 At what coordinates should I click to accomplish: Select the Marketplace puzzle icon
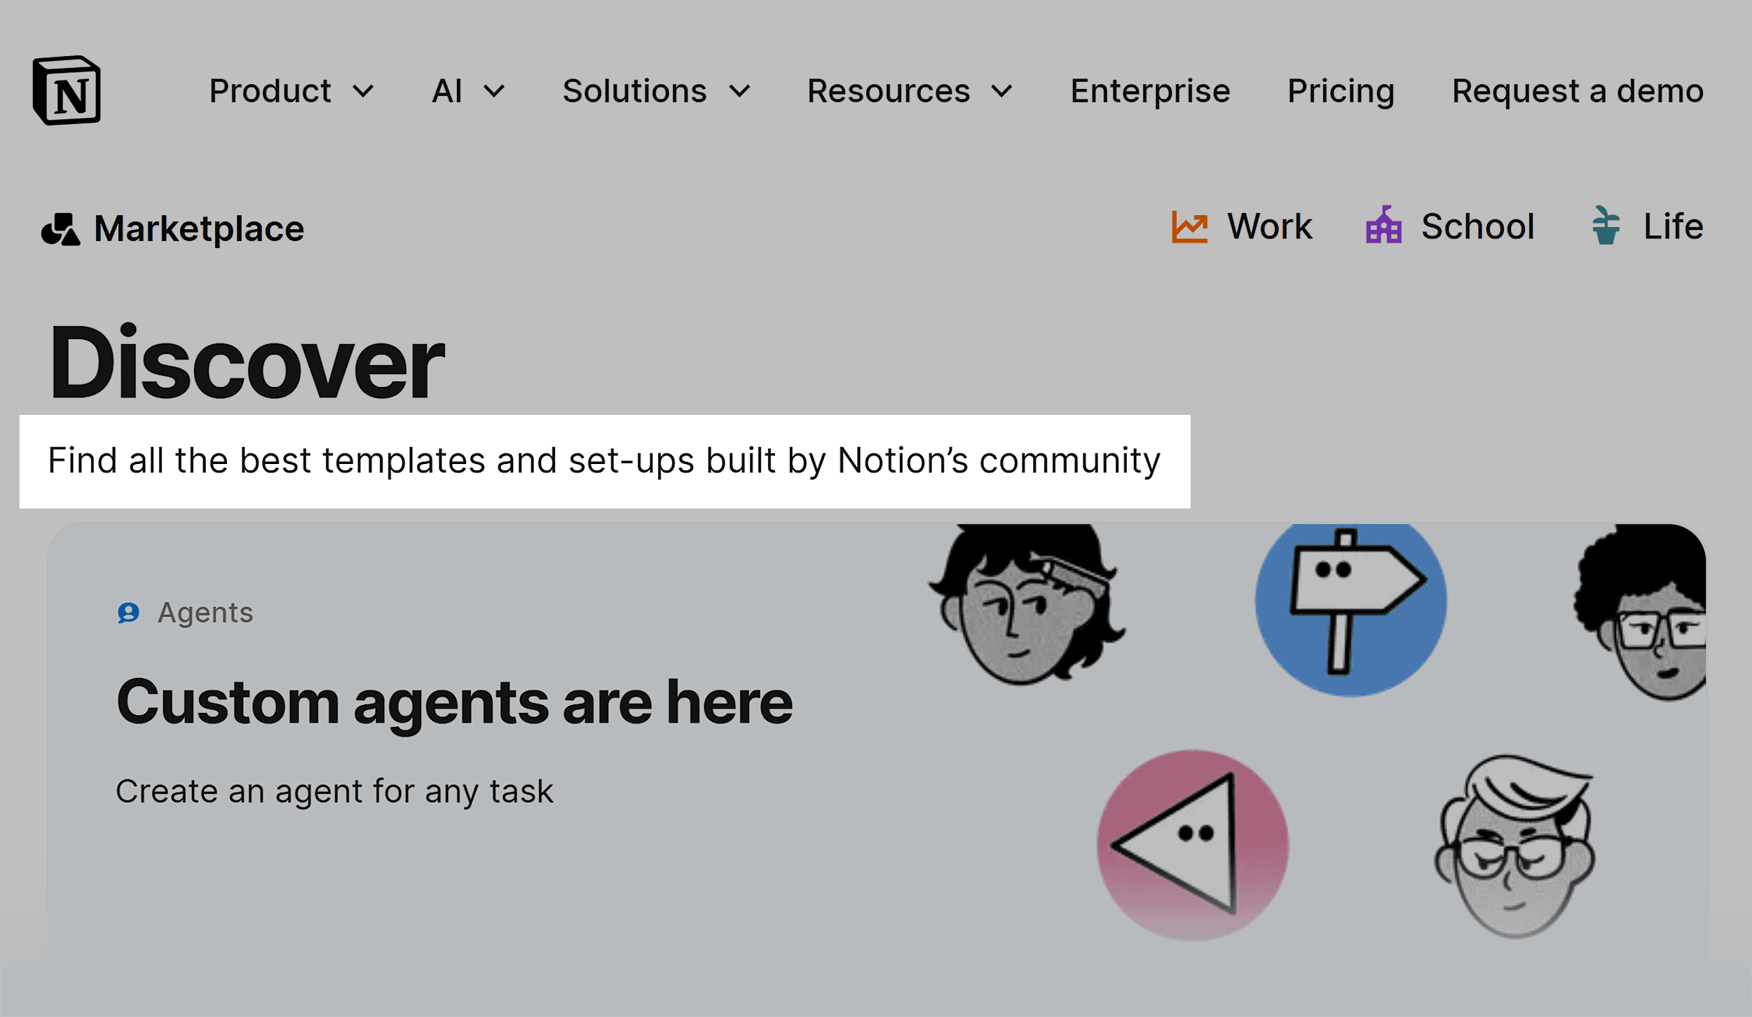coord(60,227)
